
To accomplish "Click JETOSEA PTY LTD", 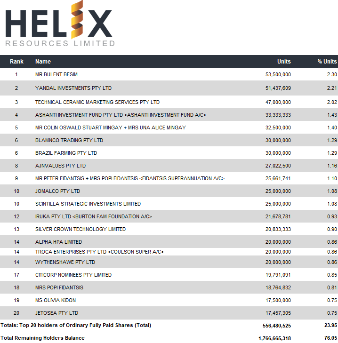I will point(56,313).
